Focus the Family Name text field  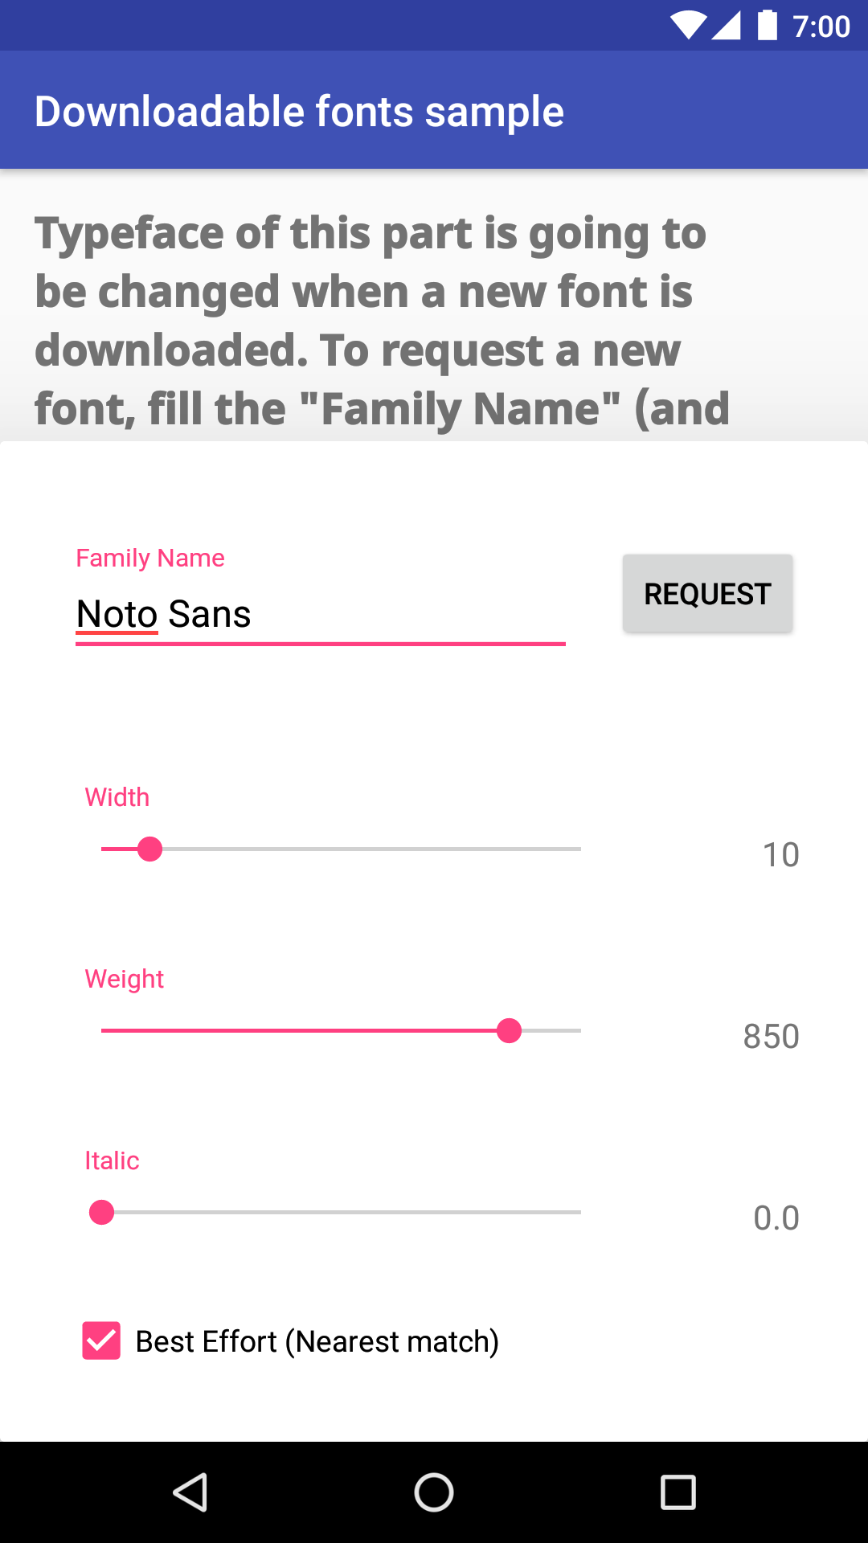(320, 614)
